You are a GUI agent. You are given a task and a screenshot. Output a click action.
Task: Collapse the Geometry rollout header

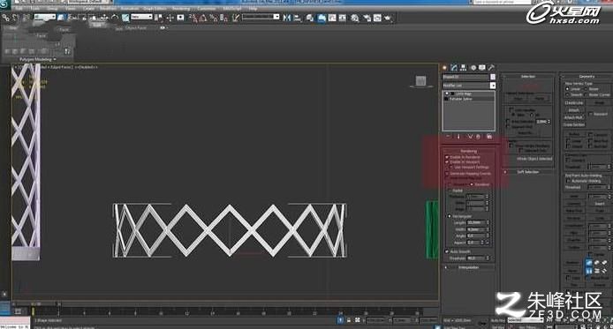tap(587, 77)
